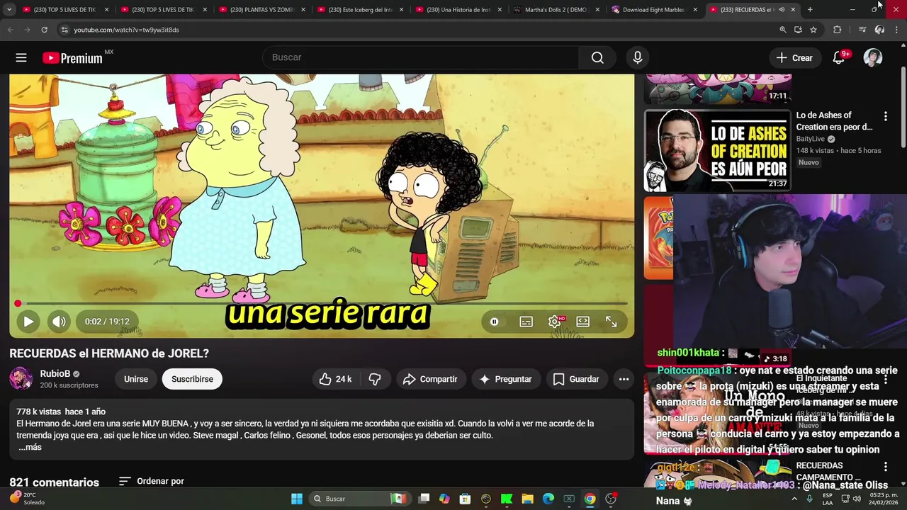Play the video
This screenshot has width=907, height=510.
tap(28, 322)
